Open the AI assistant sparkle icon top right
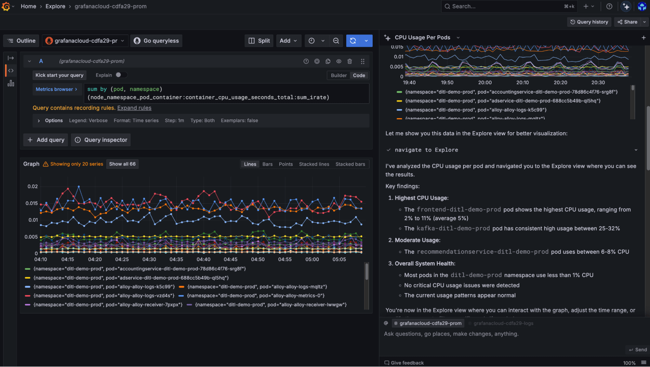 point(626,6)
